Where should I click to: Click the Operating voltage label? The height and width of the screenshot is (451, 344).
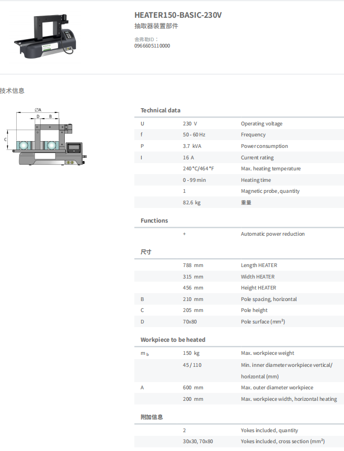pyautogui.click(x=262, y=124)
